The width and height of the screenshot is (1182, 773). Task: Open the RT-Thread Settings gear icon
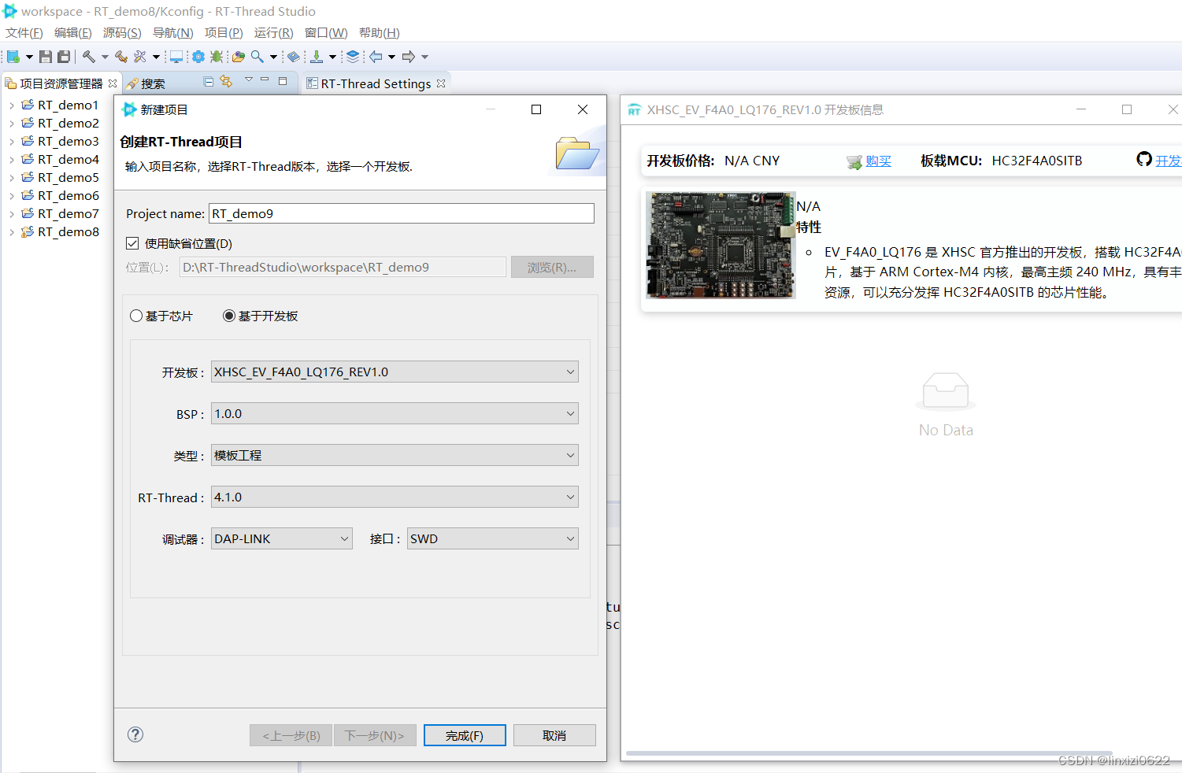(198, 57)
